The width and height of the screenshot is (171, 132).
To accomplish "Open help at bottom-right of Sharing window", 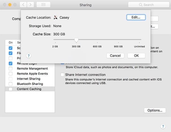I will [x=163, y=126].
